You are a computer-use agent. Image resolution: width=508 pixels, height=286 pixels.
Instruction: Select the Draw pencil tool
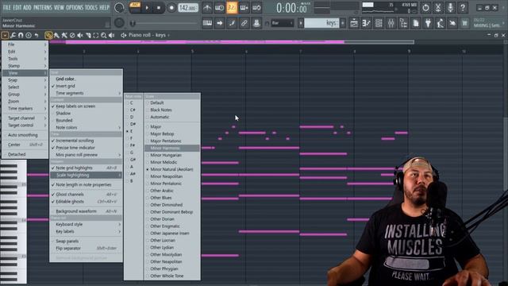[48, 35]
